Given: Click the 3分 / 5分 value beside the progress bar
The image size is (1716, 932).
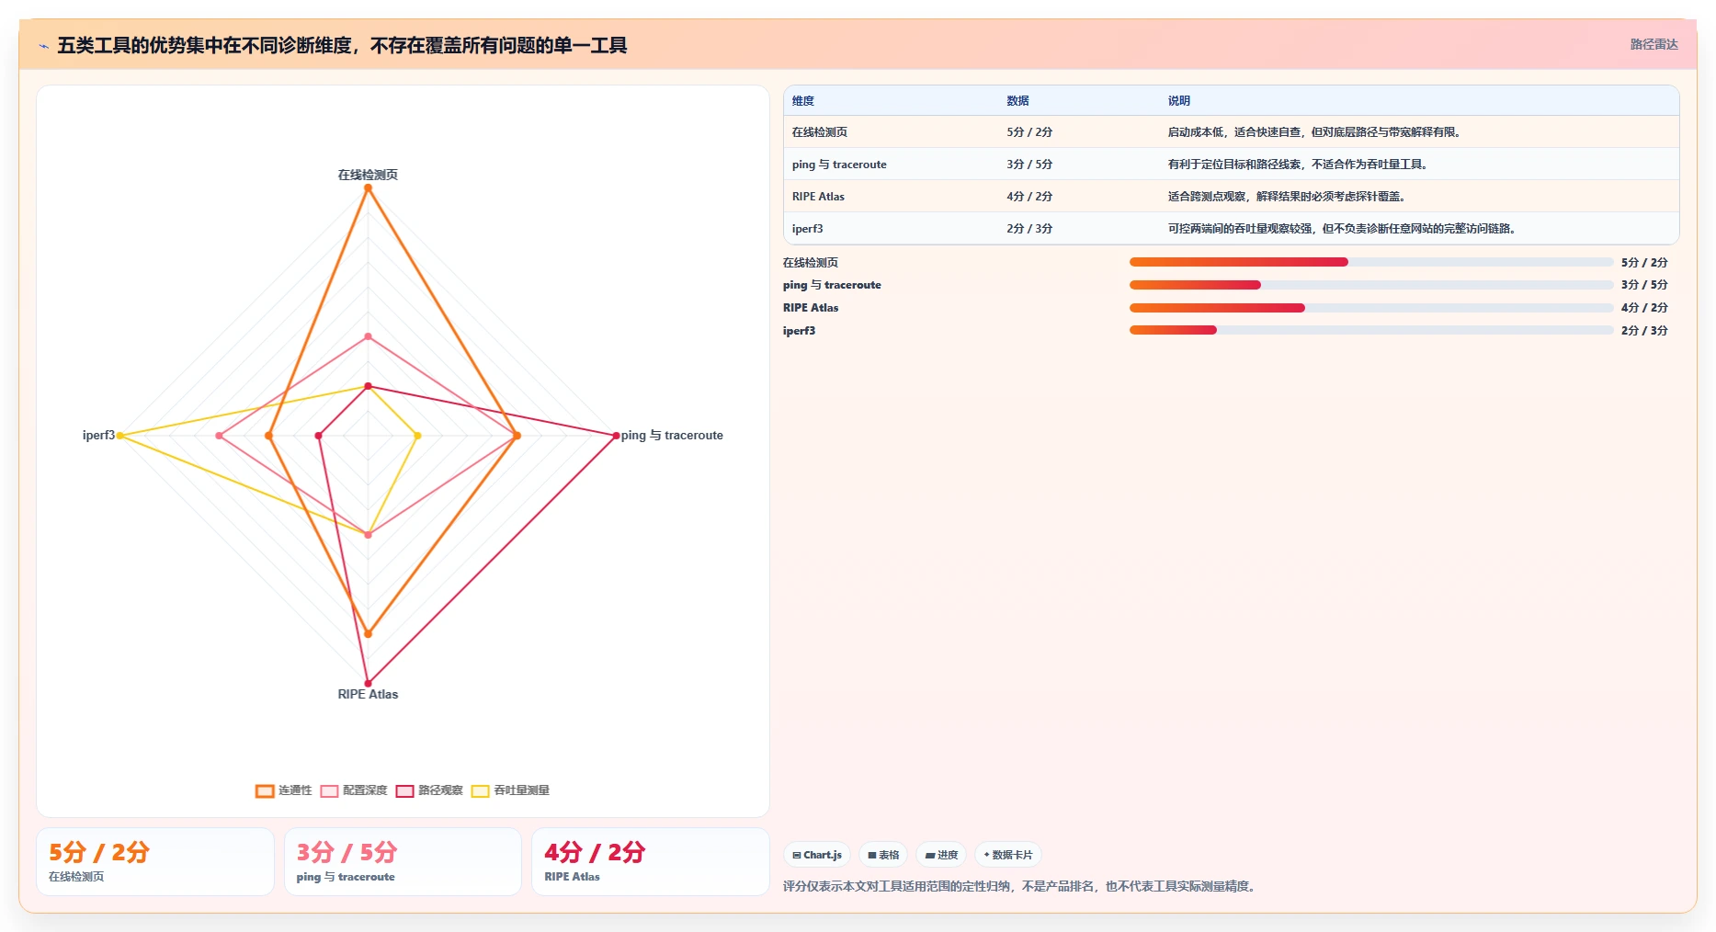Looking at the screenshot, I should [1644, 285].
